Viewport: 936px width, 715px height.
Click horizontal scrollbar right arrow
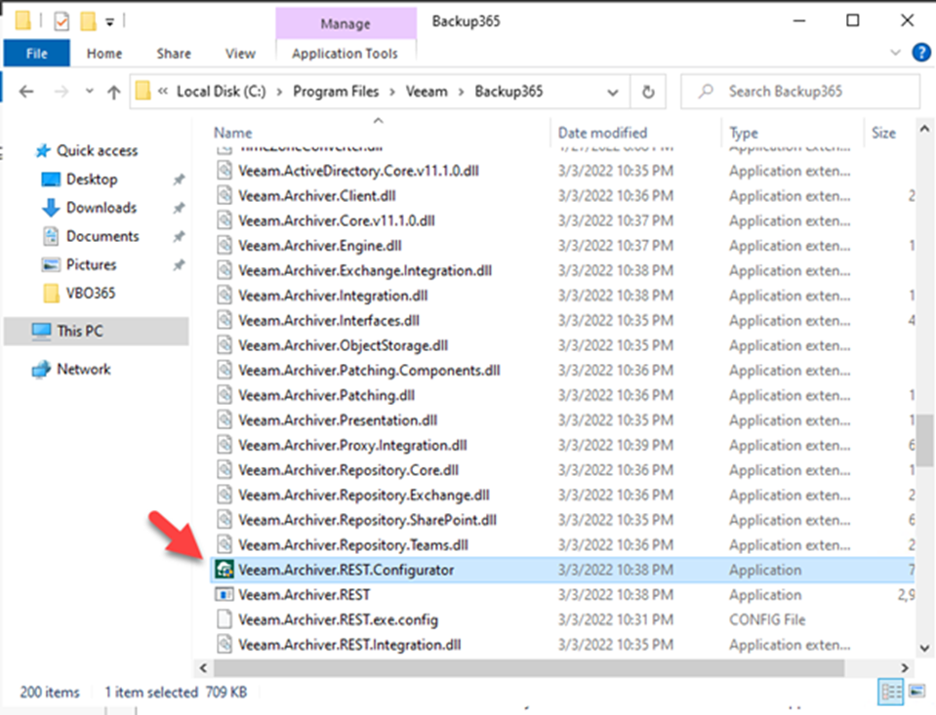point(905,668)
